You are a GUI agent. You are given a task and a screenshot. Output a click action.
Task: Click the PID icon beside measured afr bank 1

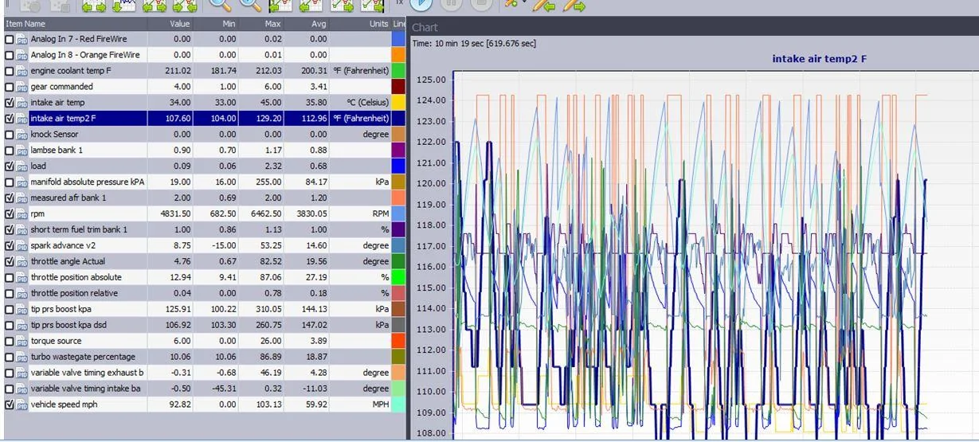[x=22, y=198]
